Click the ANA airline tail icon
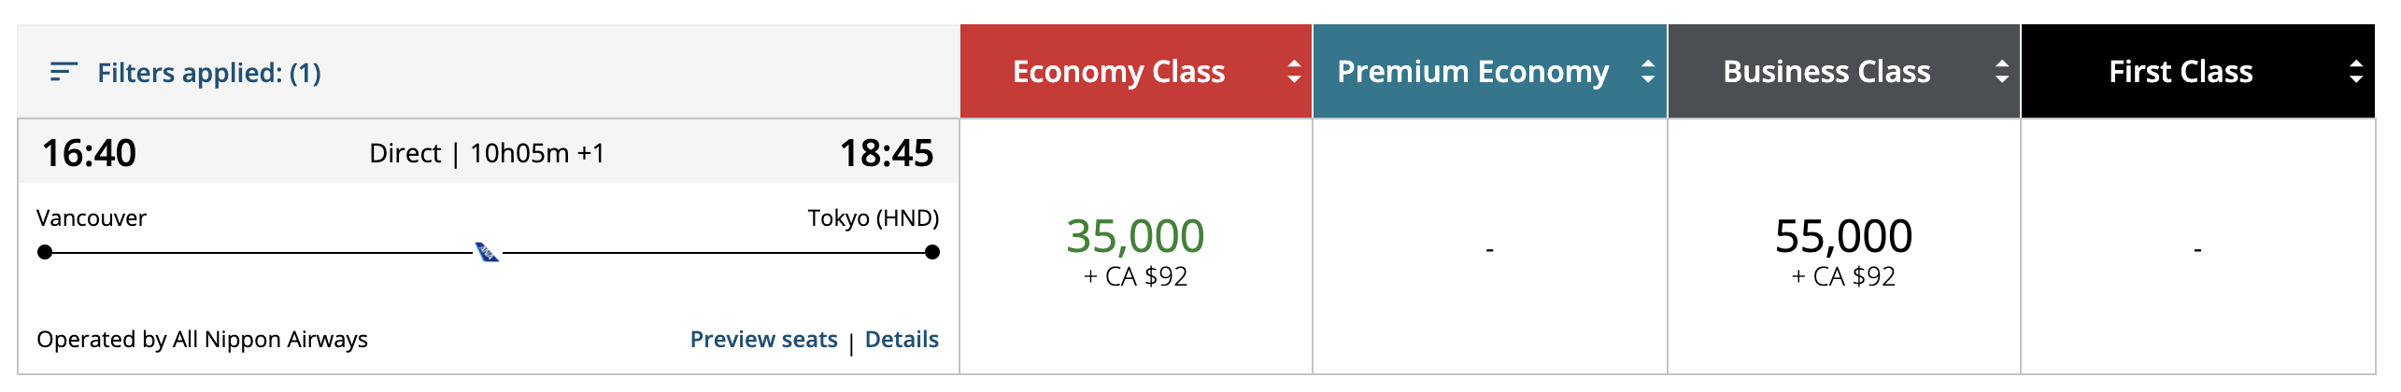 487,252
